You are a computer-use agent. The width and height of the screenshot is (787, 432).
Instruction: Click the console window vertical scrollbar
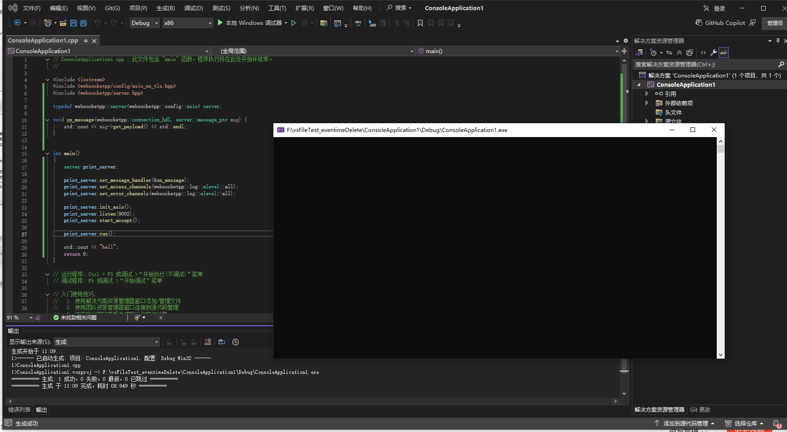[x=720, y=248]
